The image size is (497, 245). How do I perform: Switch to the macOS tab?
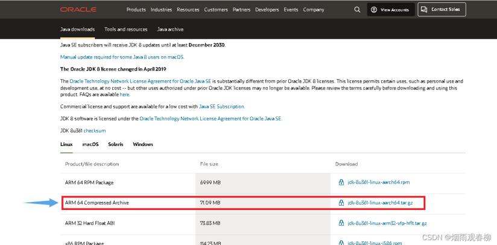coord(90,144)
